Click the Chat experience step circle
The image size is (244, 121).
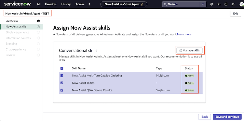point(38,49)
